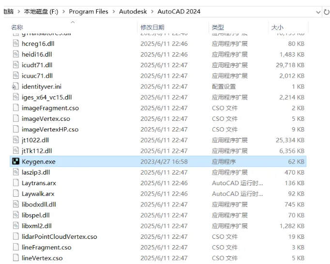The width and height of the screenshot is (330, 264).
Task: Expand the chevron after 本地磁盘 (F:)
Action: click(x=63, y=12)
